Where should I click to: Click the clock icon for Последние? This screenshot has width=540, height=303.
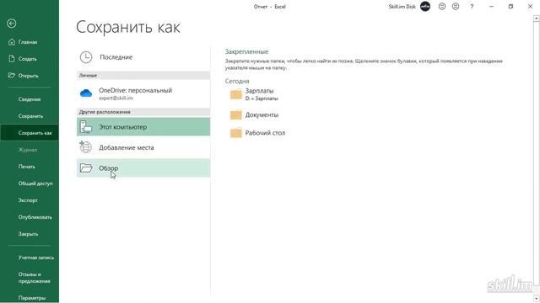86,57
